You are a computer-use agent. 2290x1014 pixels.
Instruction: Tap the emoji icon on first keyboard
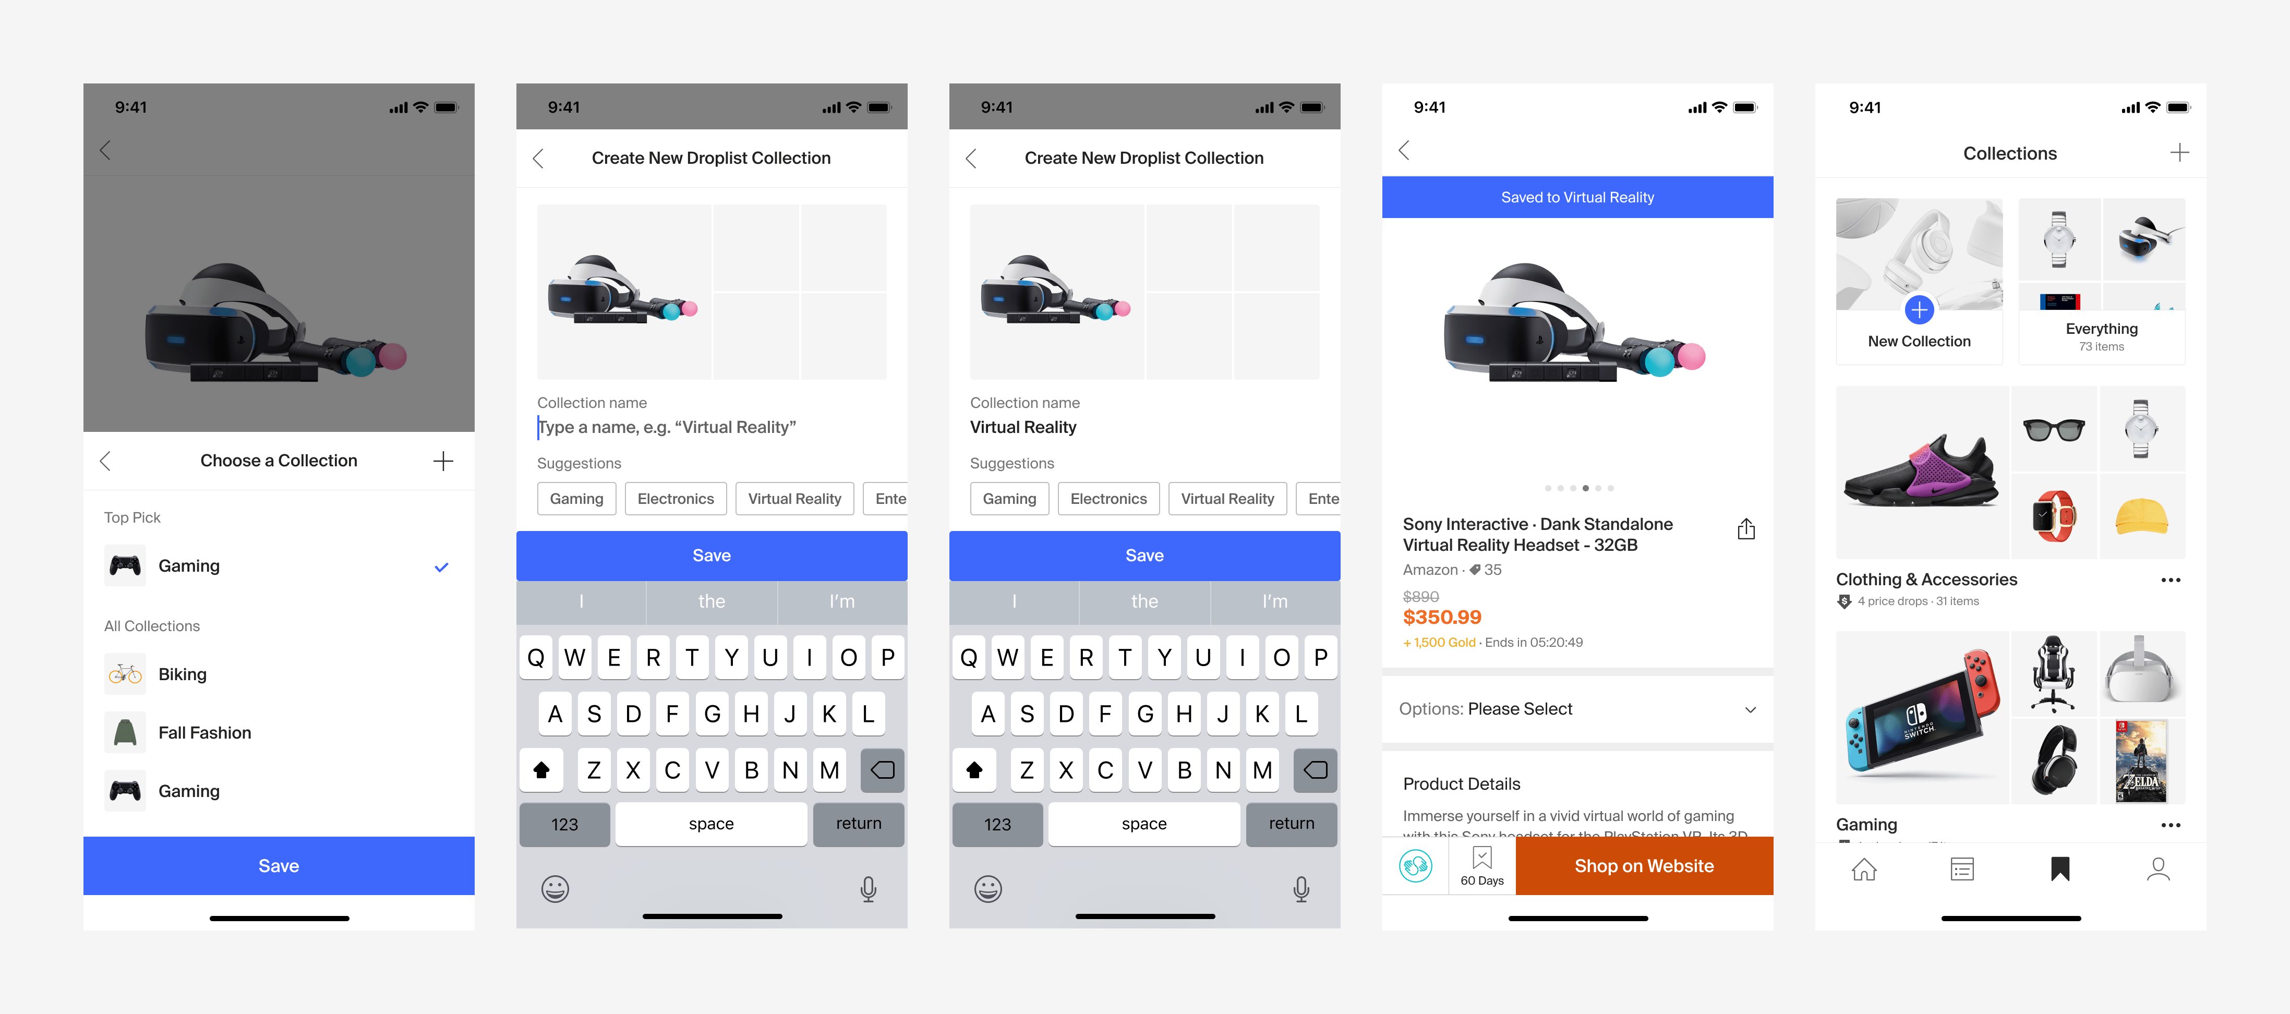point(555,889)
